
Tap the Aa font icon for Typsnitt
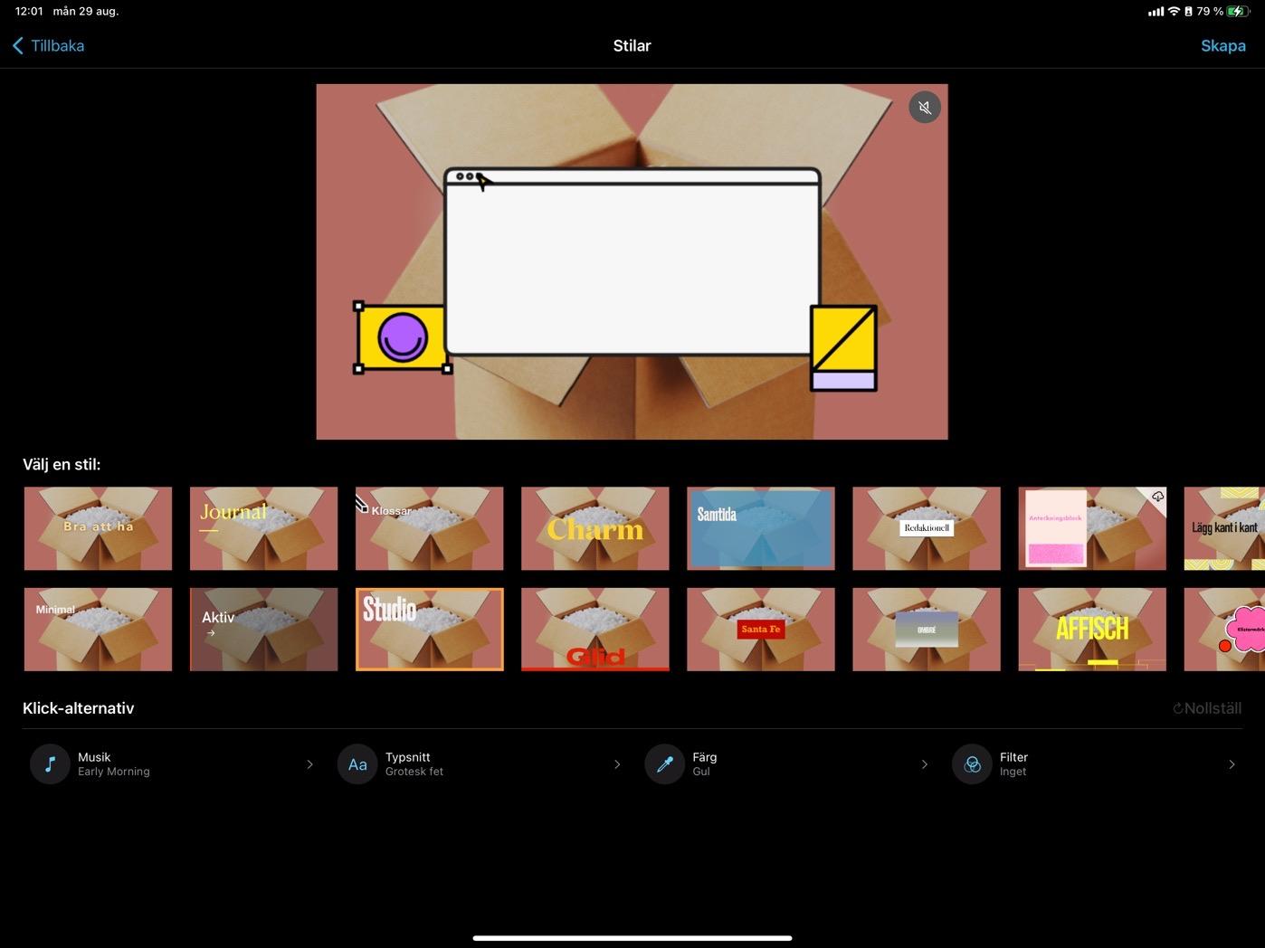tap(357, 764)
